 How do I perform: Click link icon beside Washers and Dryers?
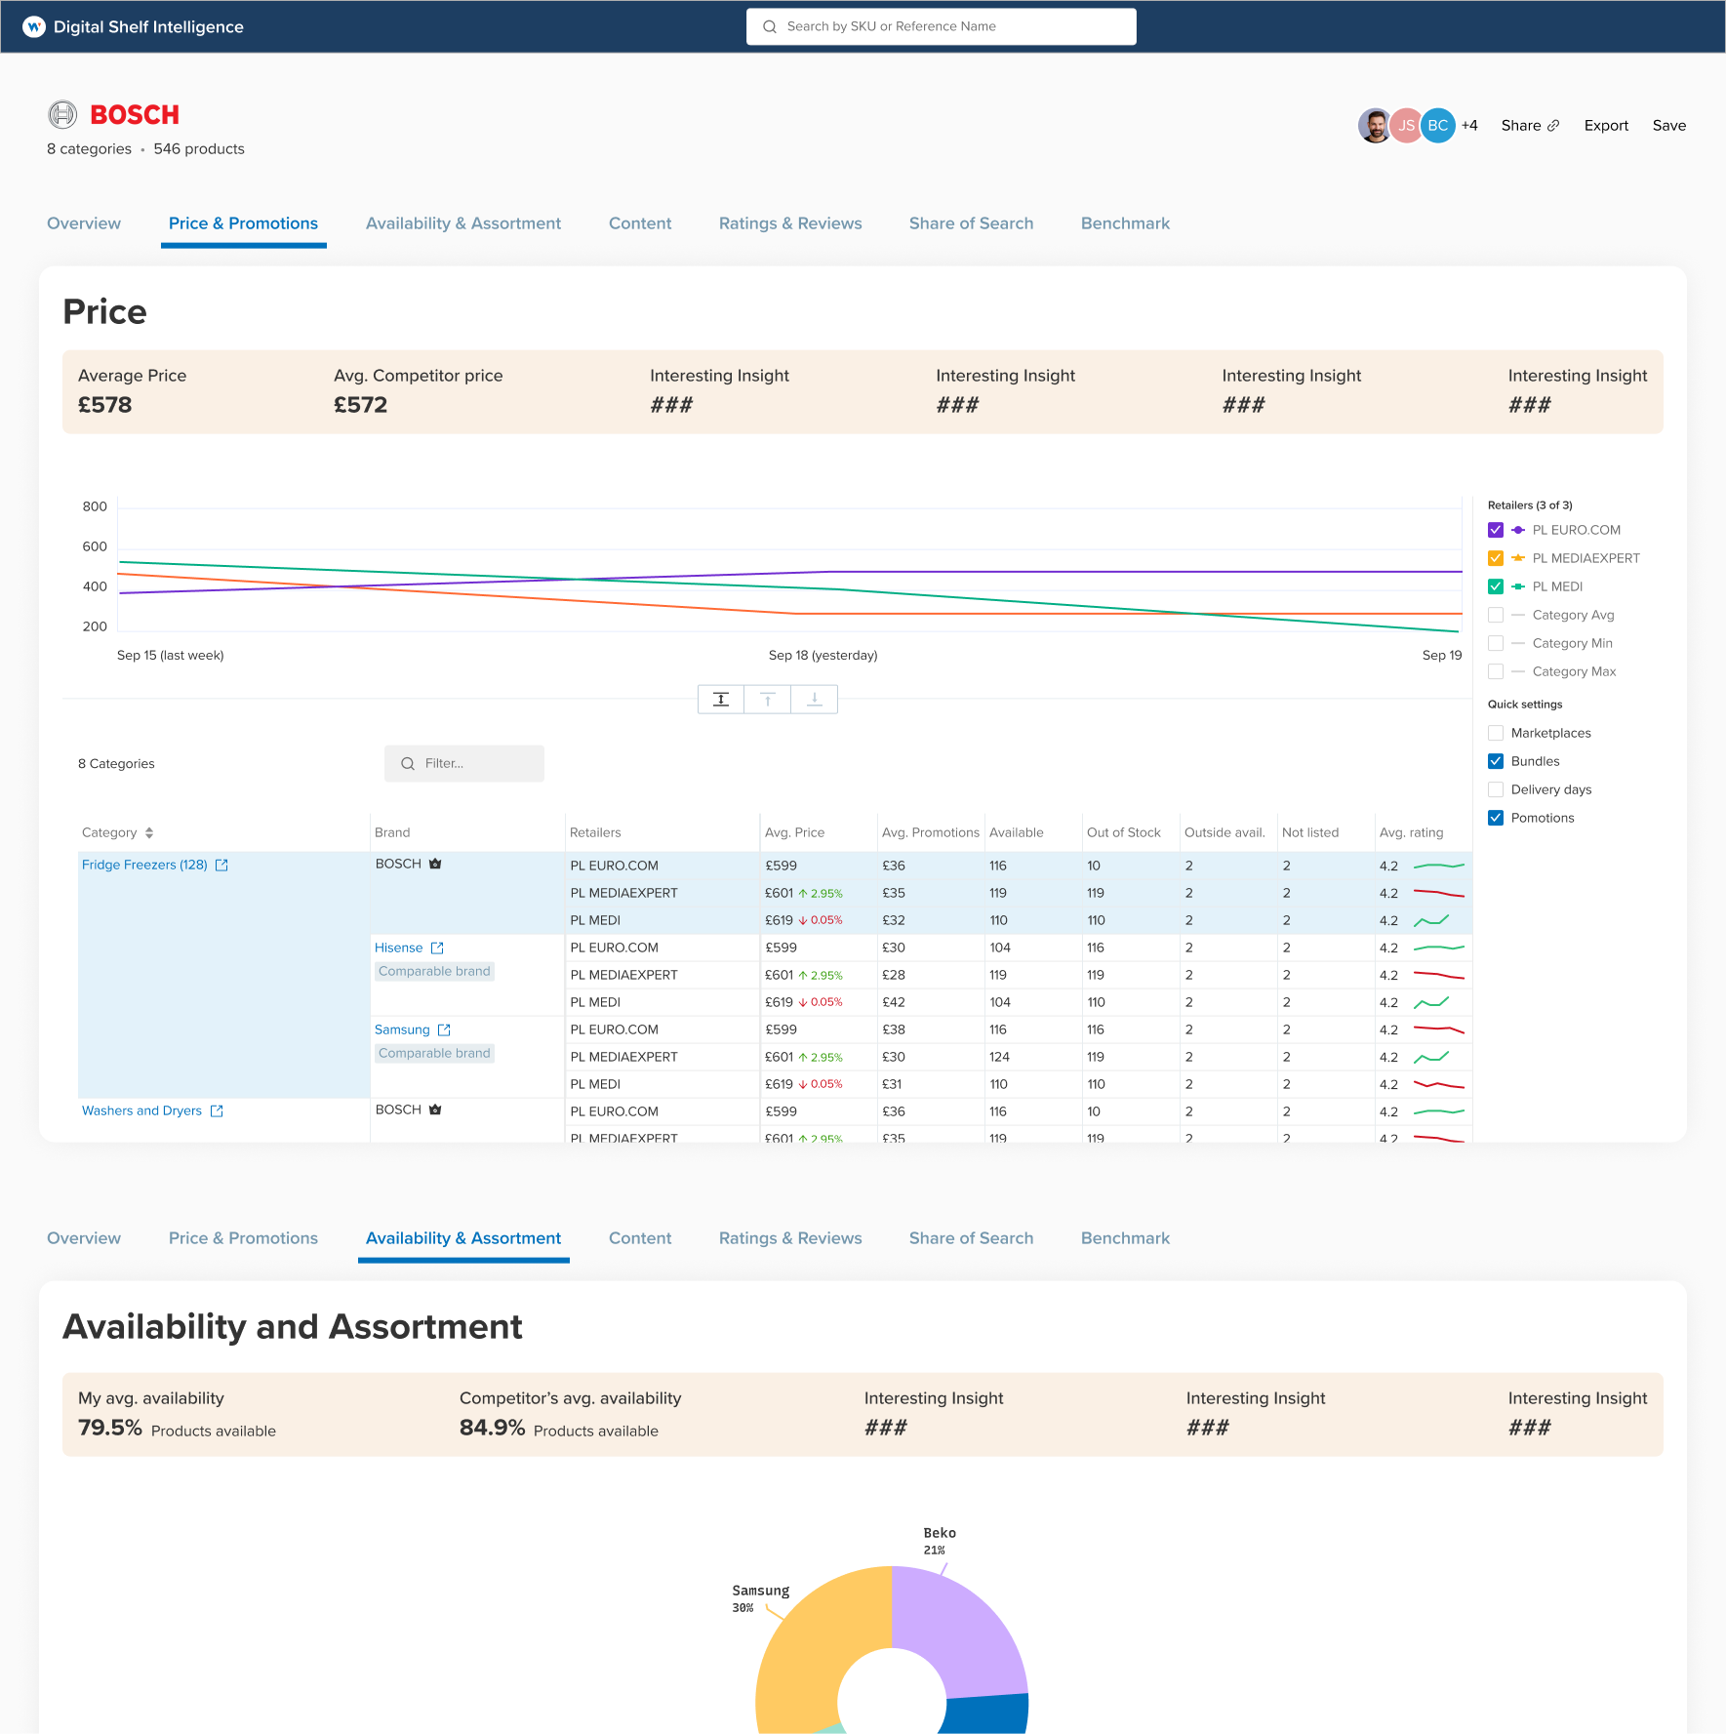(217, 1111)
